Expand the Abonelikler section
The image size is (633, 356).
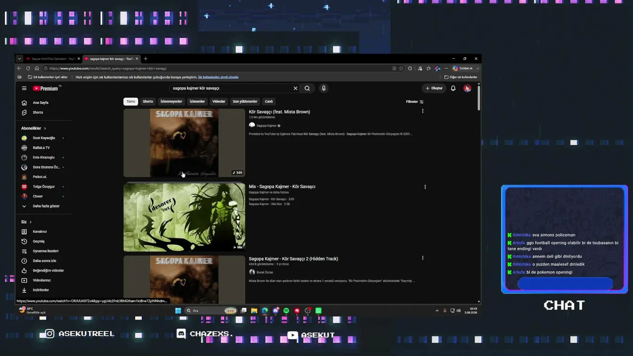[34, 129]
